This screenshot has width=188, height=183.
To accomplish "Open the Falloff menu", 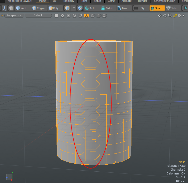I will coord(107,8).
